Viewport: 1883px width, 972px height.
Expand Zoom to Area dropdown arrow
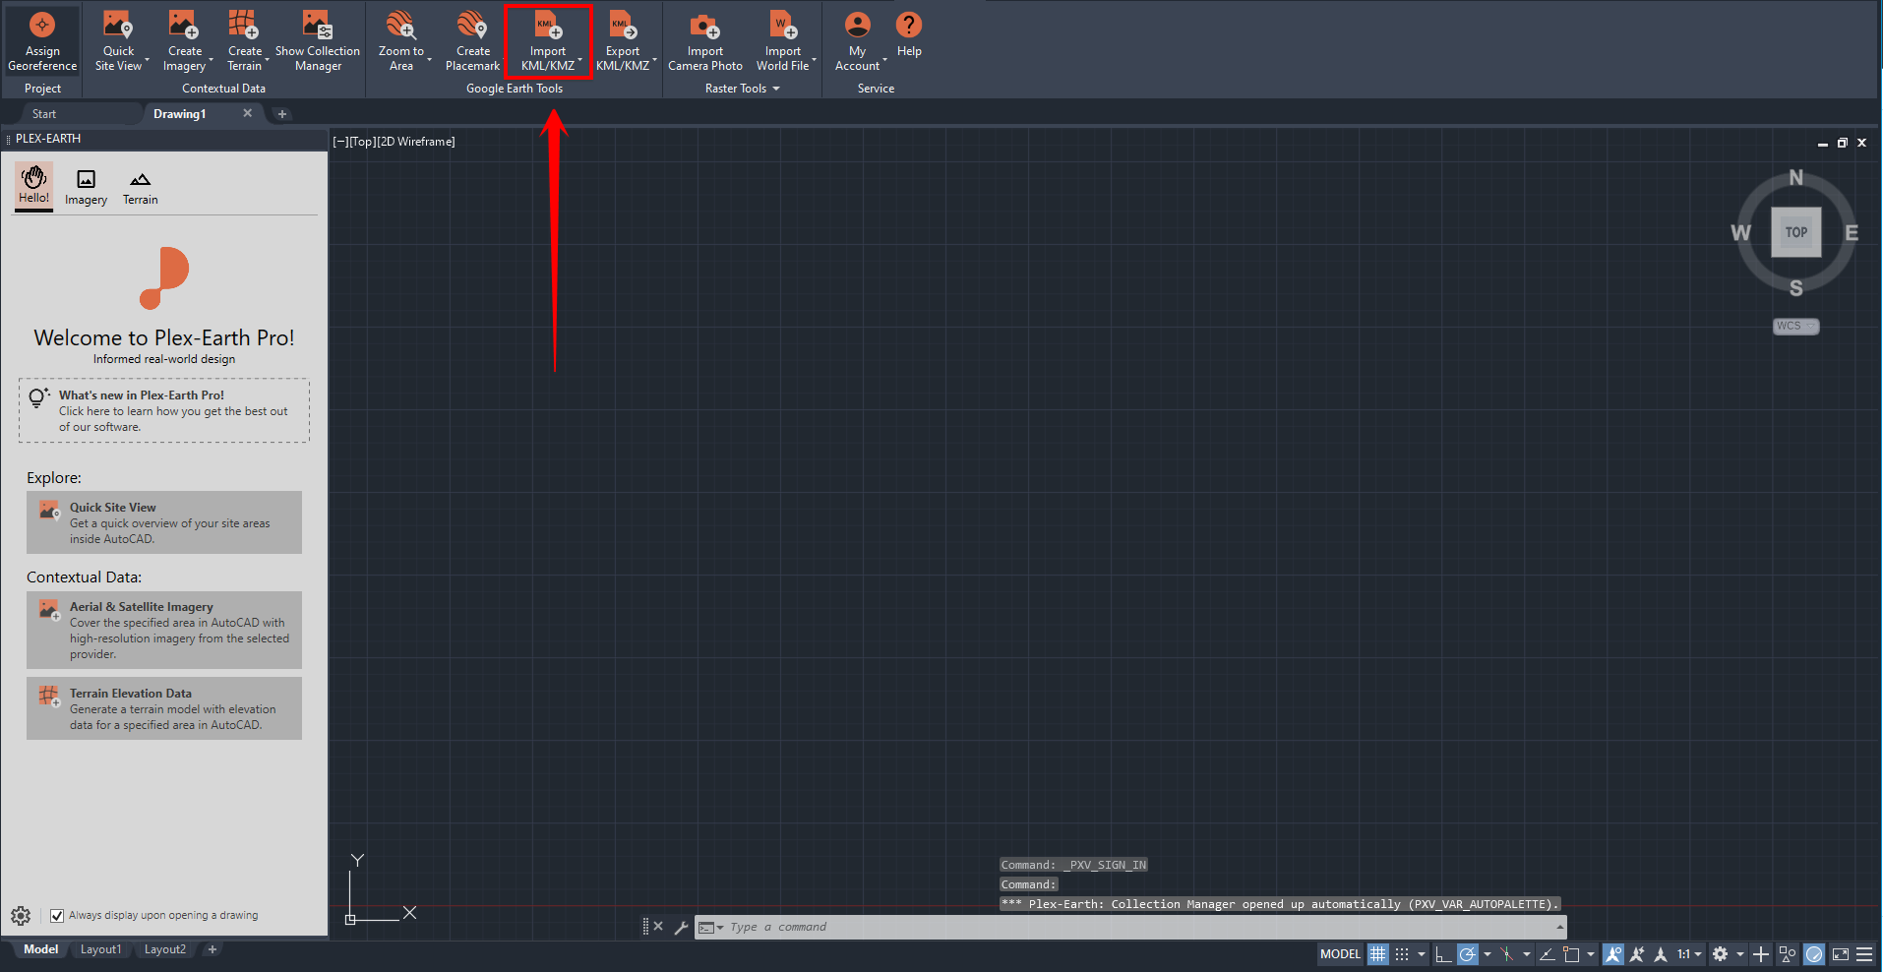(x=429, y=61)
